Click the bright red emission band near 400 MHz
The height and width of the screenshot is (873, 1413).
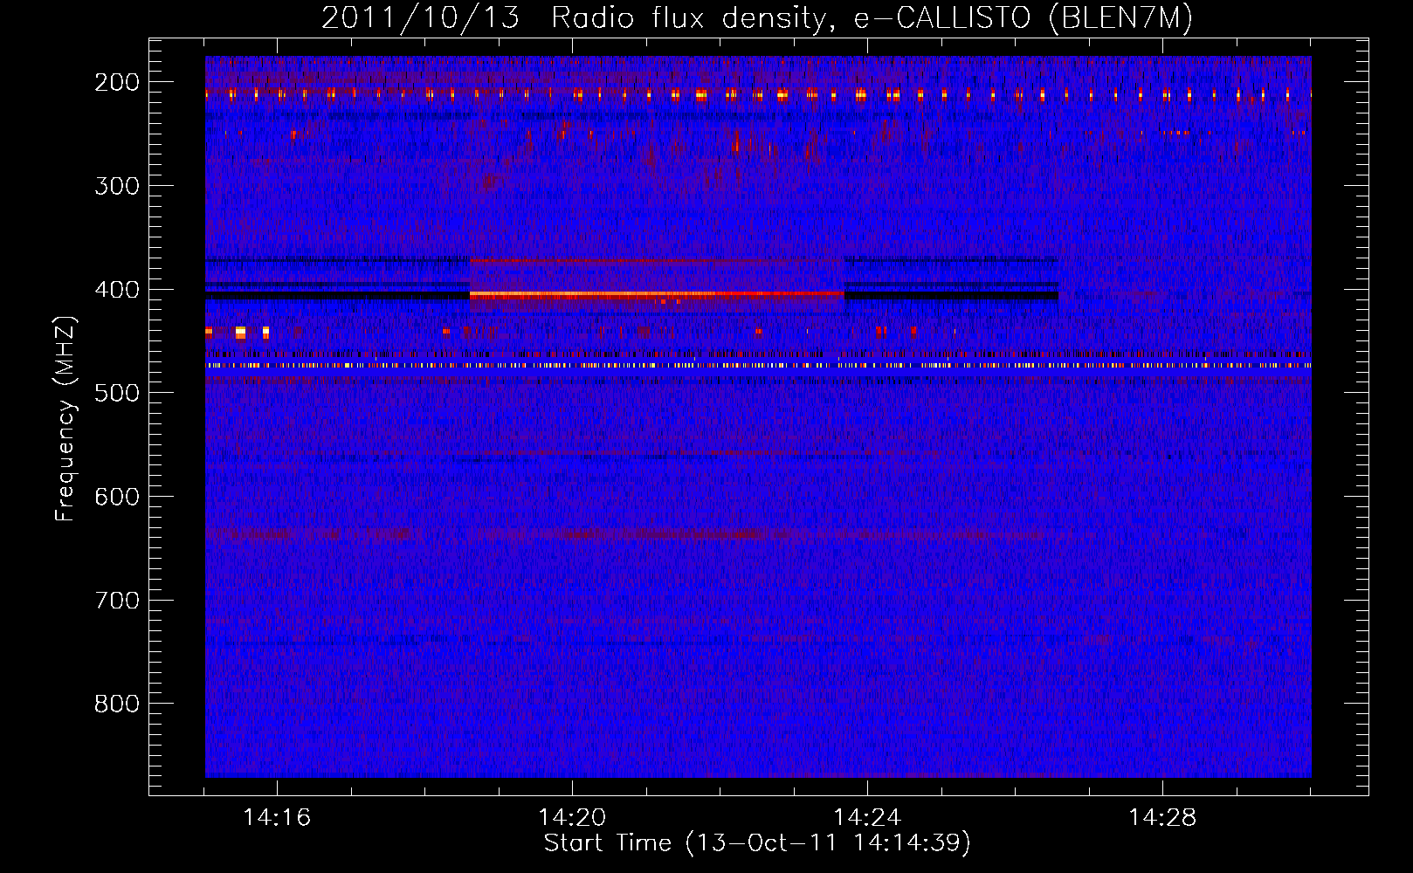coord(657,296)
